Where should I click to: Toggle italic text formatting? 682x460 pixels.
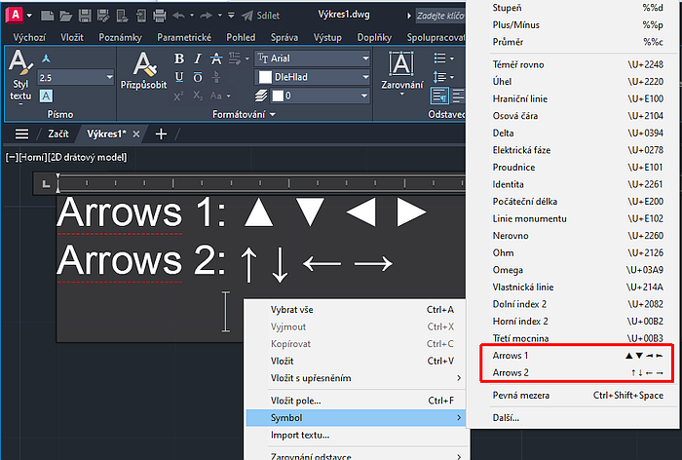click(x=199, y=58)
